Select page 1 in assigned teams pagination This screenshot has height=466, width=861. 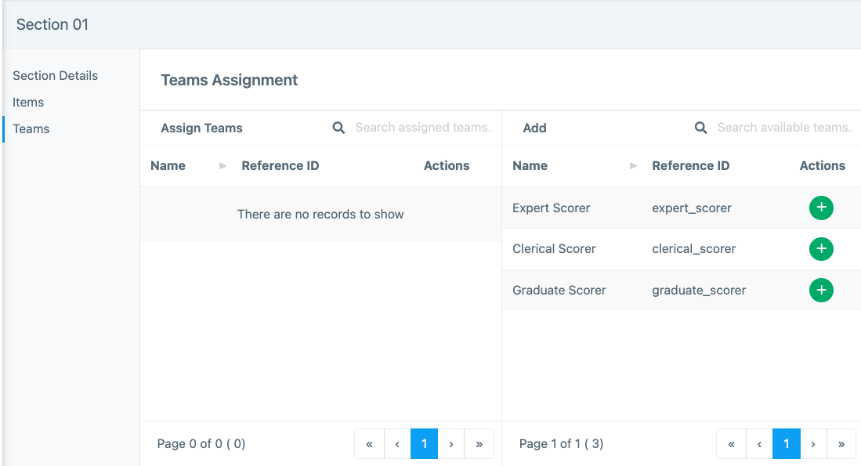pyautogui.click(x=424, y=444)
